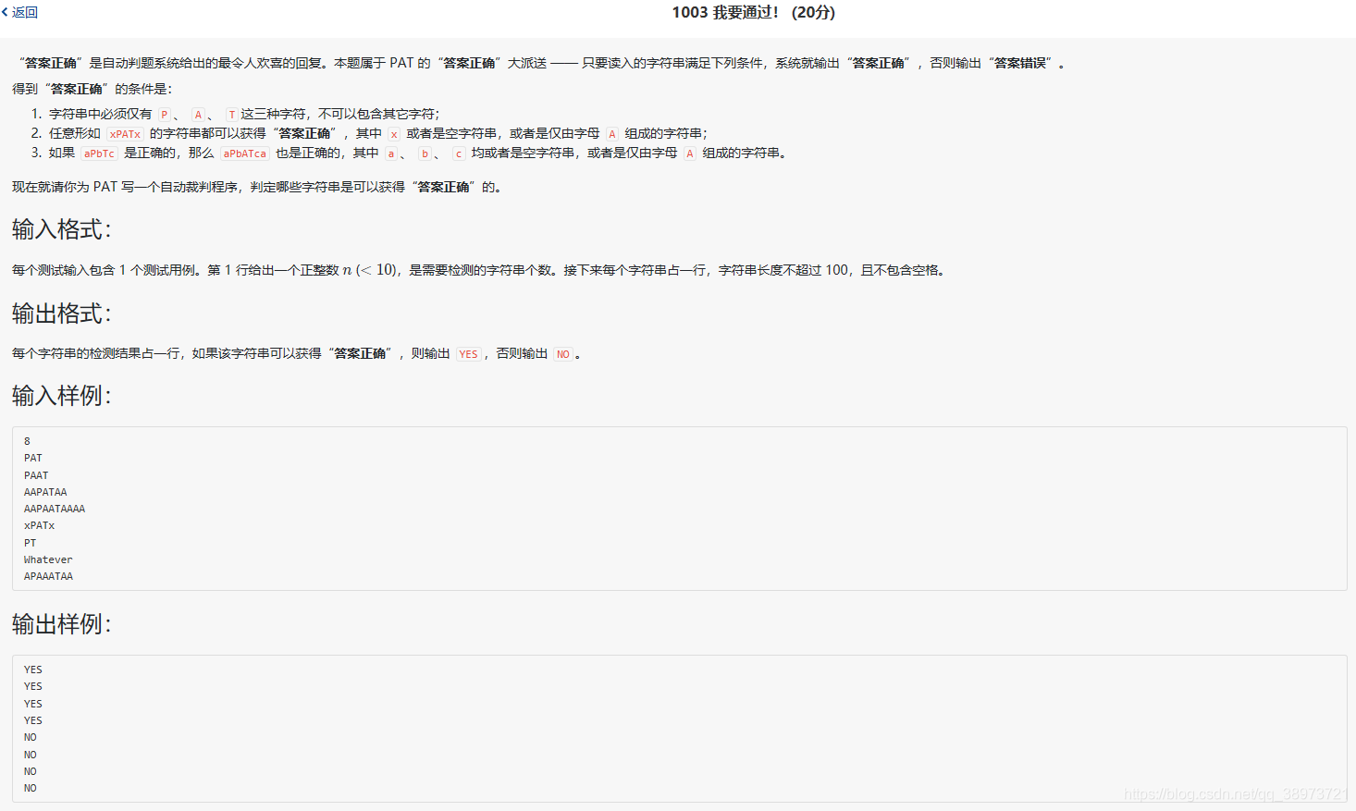Click the aPbTc code tag in condition 3

click(98, 153)
